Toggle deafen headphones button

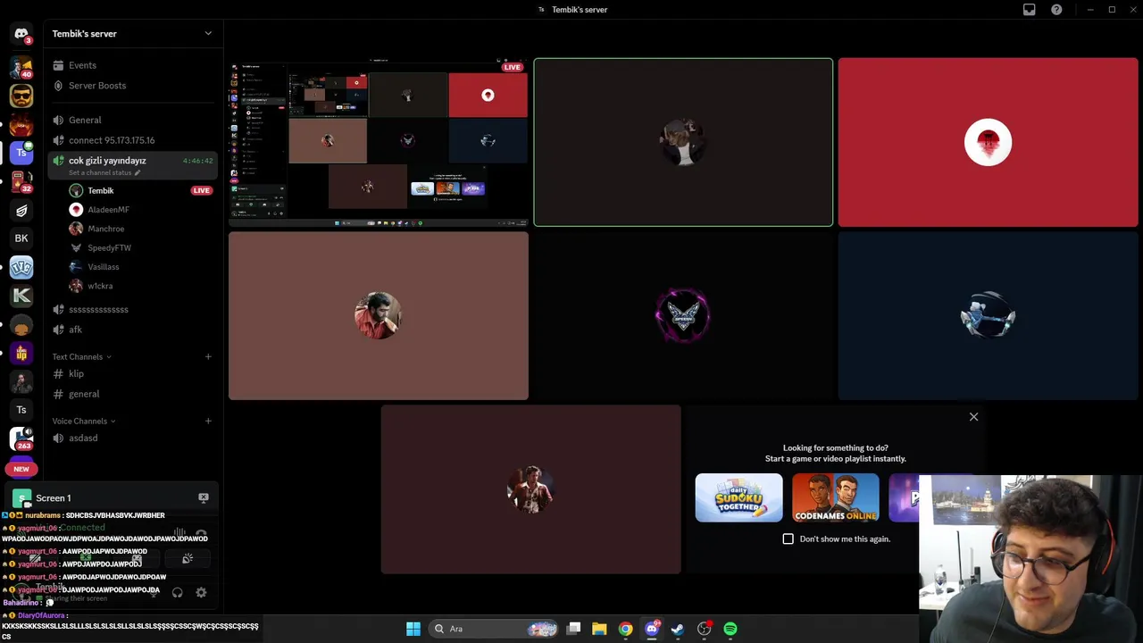point(177,592)
